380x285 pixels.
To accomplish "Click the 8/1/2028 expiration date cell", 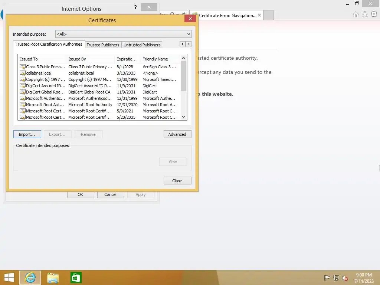I will coord(125,67).
